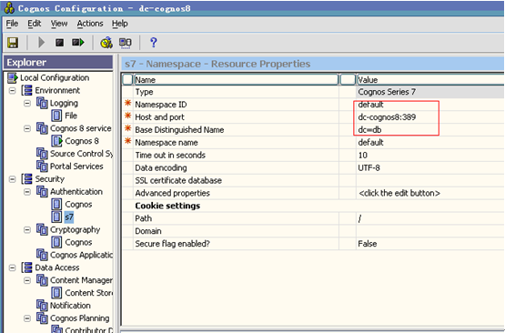This screenshot has height=333, width=505.
Task: Collapse the Security tree node
Action: click(x=12, y=179)
